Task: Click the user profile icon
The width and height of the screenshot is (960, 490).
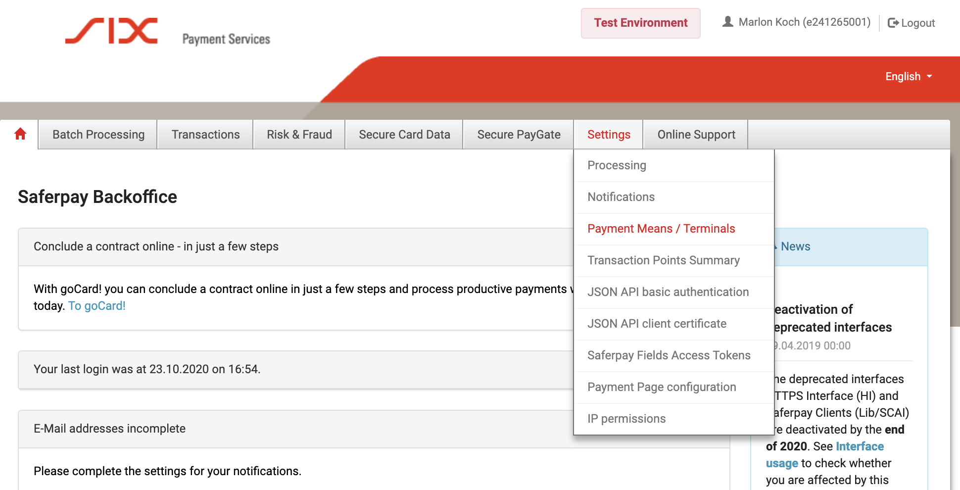Action: coord(727,22)
